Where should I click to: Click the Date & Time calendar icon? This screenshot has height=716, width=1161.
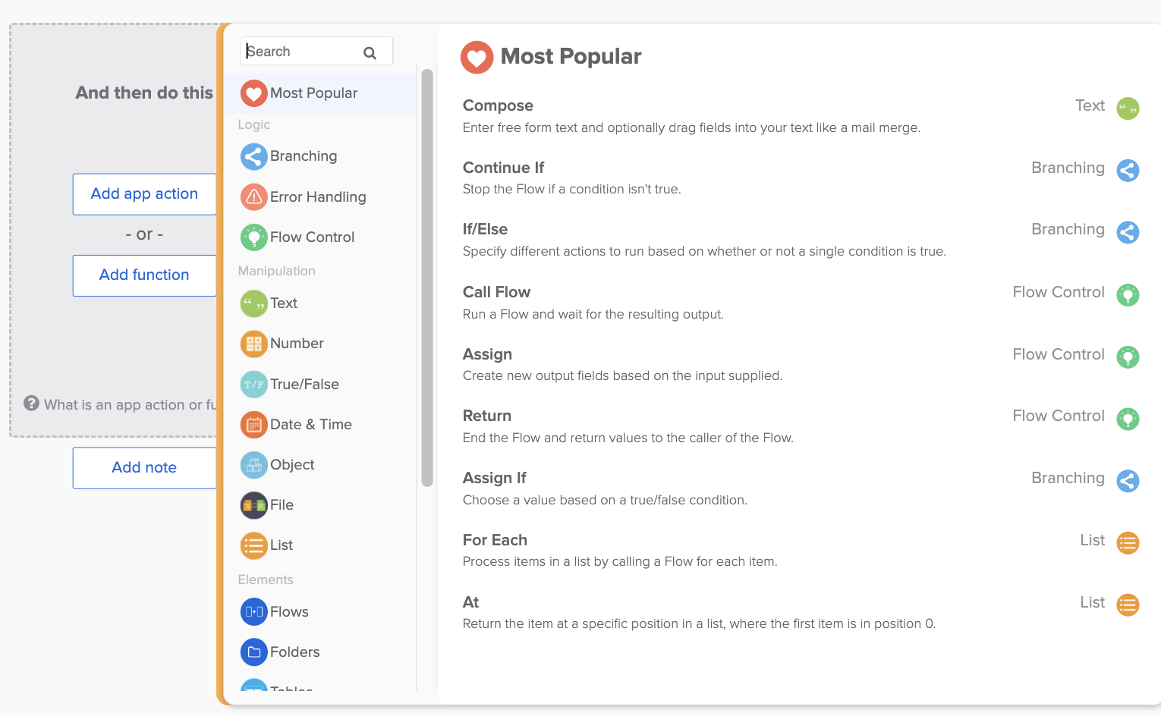(x=253, y=425)
